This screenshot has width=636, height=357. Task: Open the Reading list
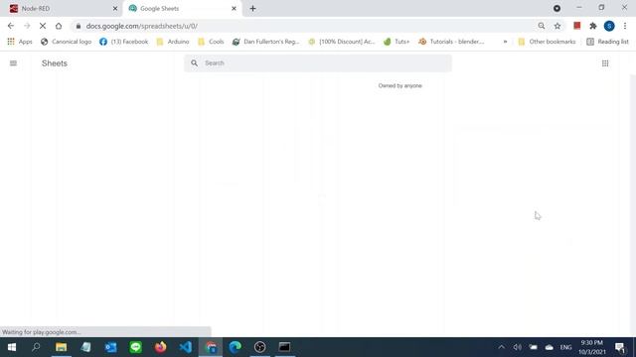pos(607,42)
